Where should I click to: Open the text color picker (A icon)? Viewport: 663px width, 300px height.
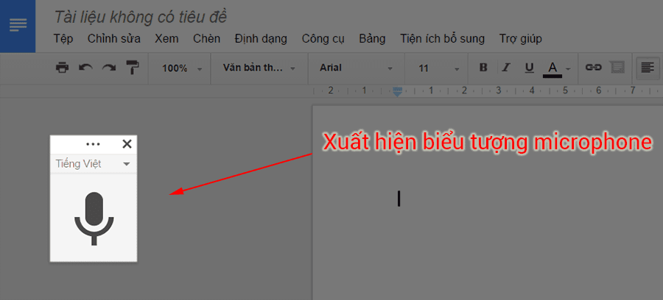pos(552,69)
